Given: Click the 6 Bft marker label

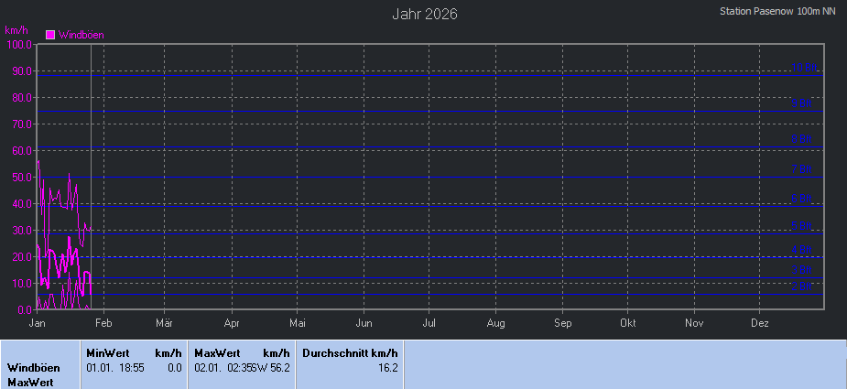Looking at the screenshot, I should (802, 199).
